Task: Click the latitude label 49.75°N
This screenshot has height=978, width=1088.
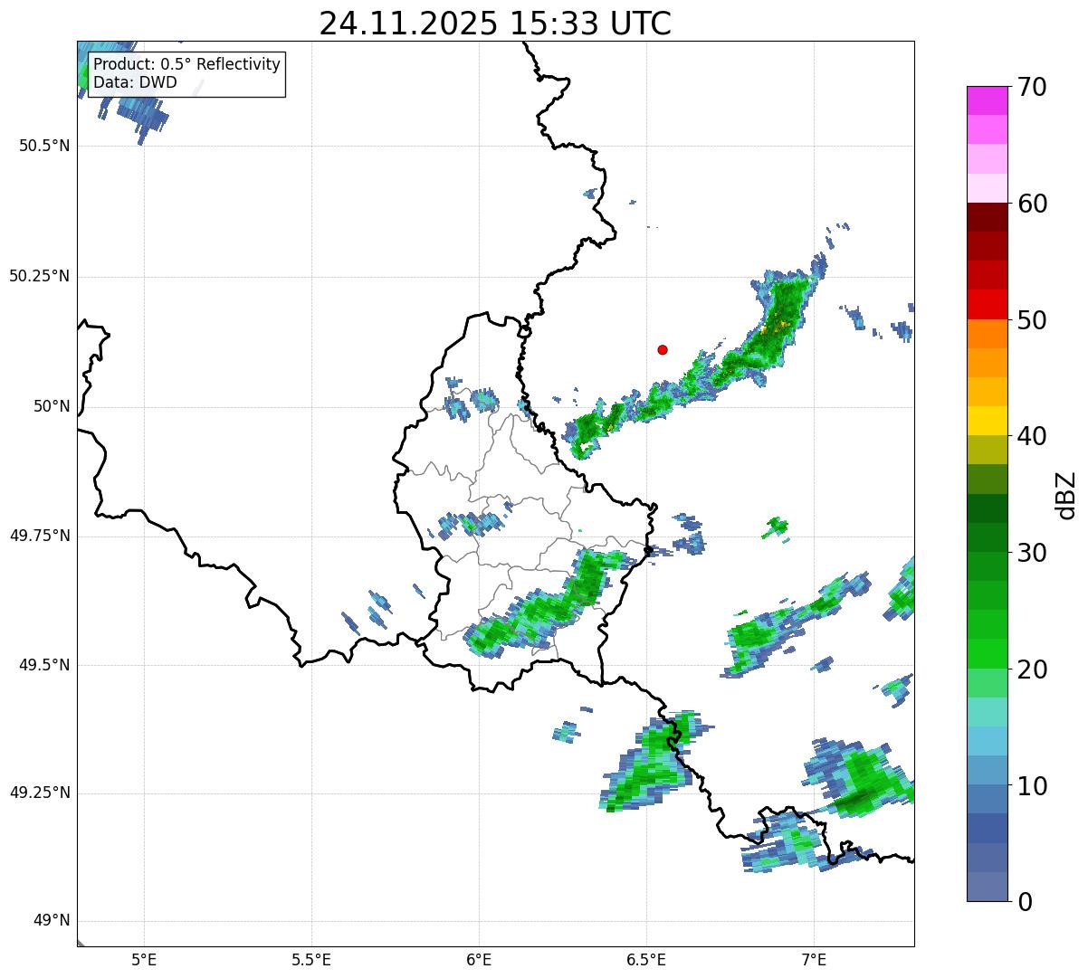Action: (x=39, y=536)
